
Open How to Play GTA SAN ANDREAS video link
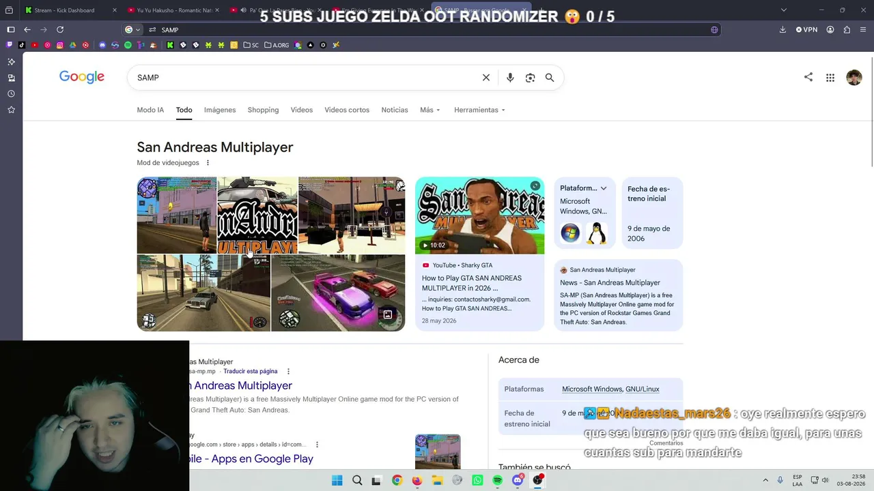[x=472, y=283]
